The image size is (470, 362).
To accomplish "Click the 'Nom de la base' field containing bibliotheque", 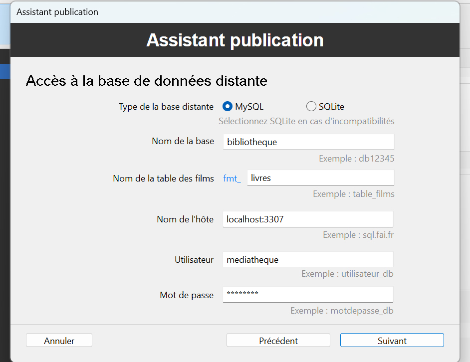I will tap(308, 142).
